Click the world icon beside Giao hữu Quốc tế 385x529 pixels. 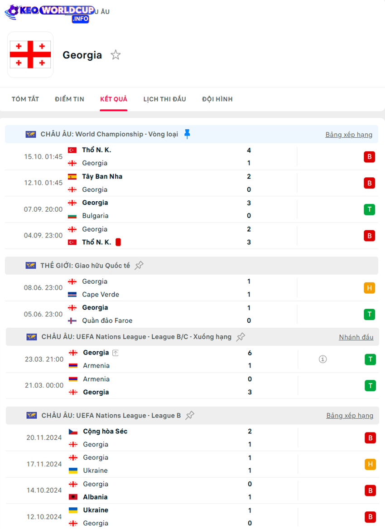click(x=31, y=266)
